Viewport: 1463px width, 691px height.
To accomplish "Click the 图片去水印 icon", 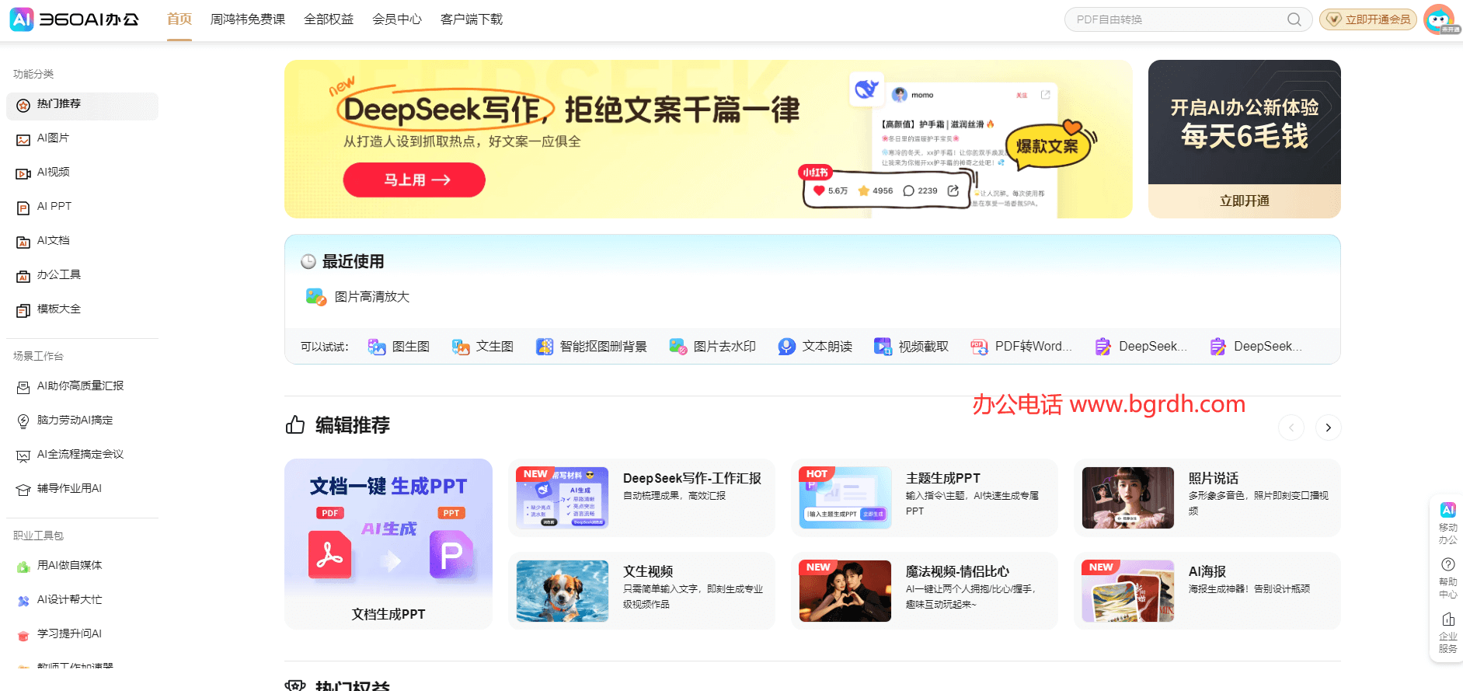I will pos(678,347).
